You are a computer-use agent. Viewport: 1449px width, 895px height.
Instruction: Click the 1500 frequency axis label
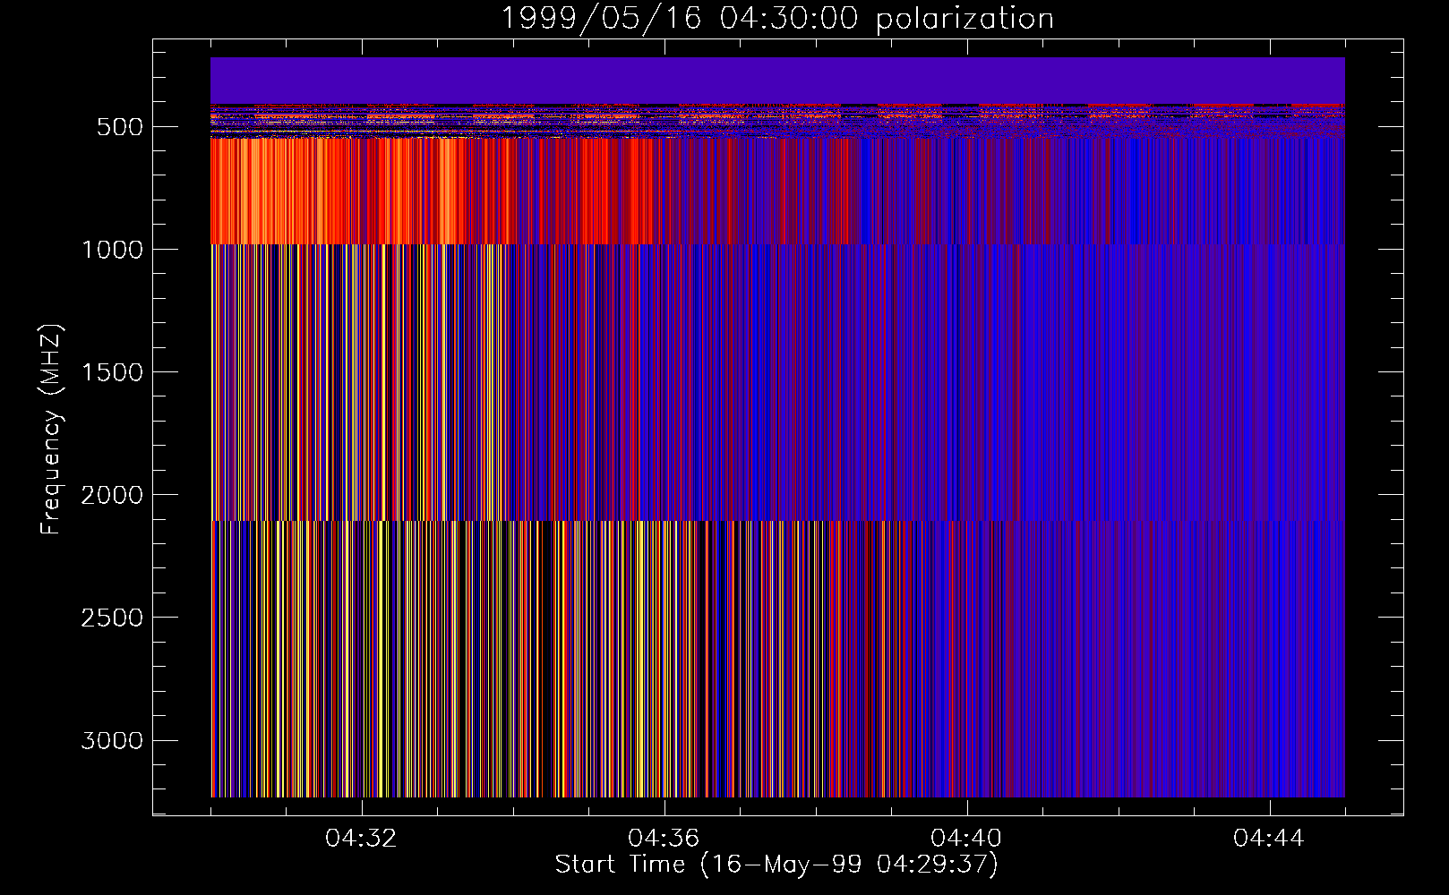point(112,372)
